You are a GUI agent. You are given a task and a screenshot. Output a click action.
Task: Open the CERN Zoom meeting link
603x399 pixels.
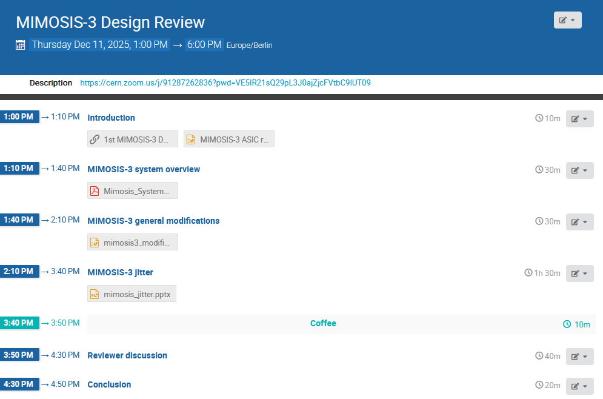click(x=225, y=83)
